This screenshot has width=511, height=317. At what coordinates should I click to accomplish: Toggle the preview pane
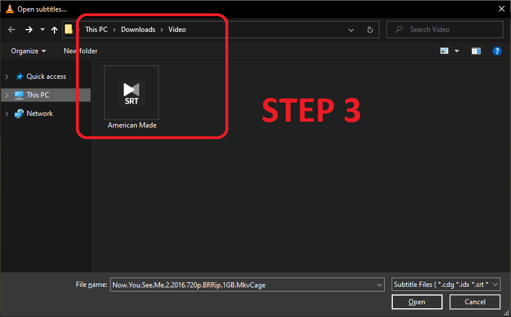click(x=476, y=51)
